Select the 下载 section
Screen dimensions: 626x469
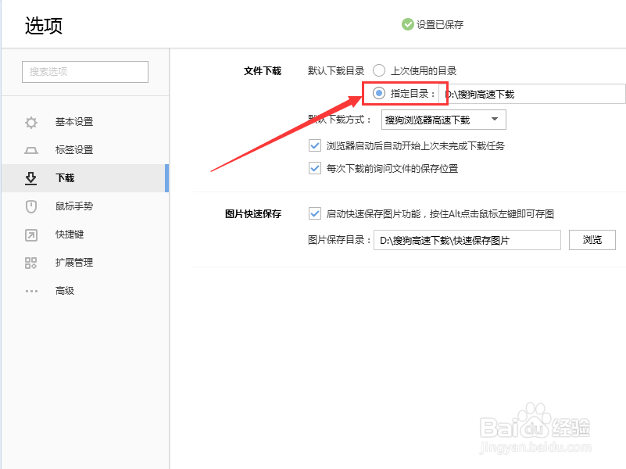point(85,178)
